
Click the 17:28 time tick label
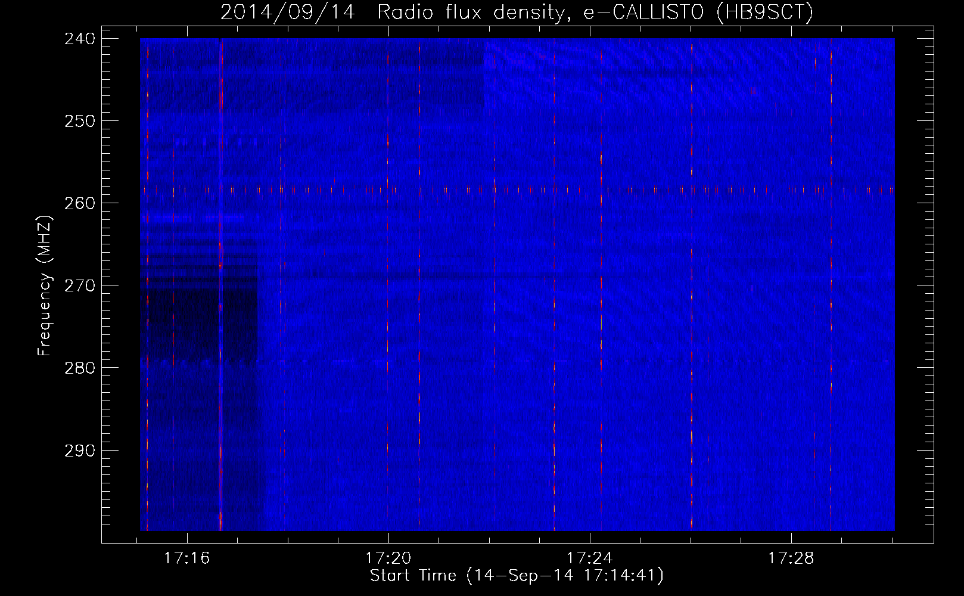(x=791, y=558)
